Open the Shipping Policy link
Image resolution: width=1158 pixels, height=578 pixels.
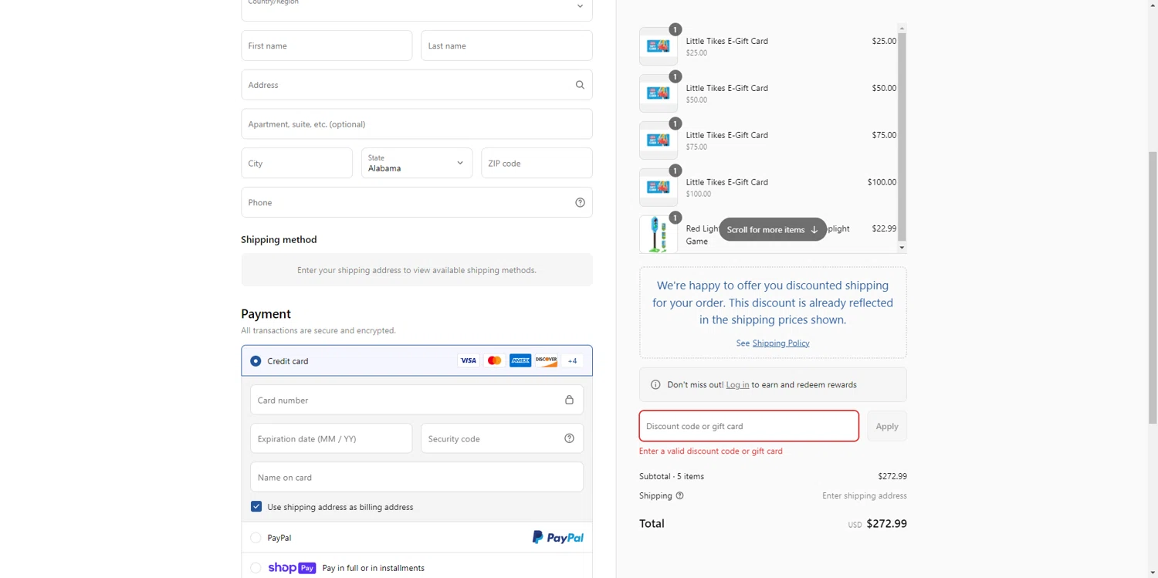click(x=780, y=343)
